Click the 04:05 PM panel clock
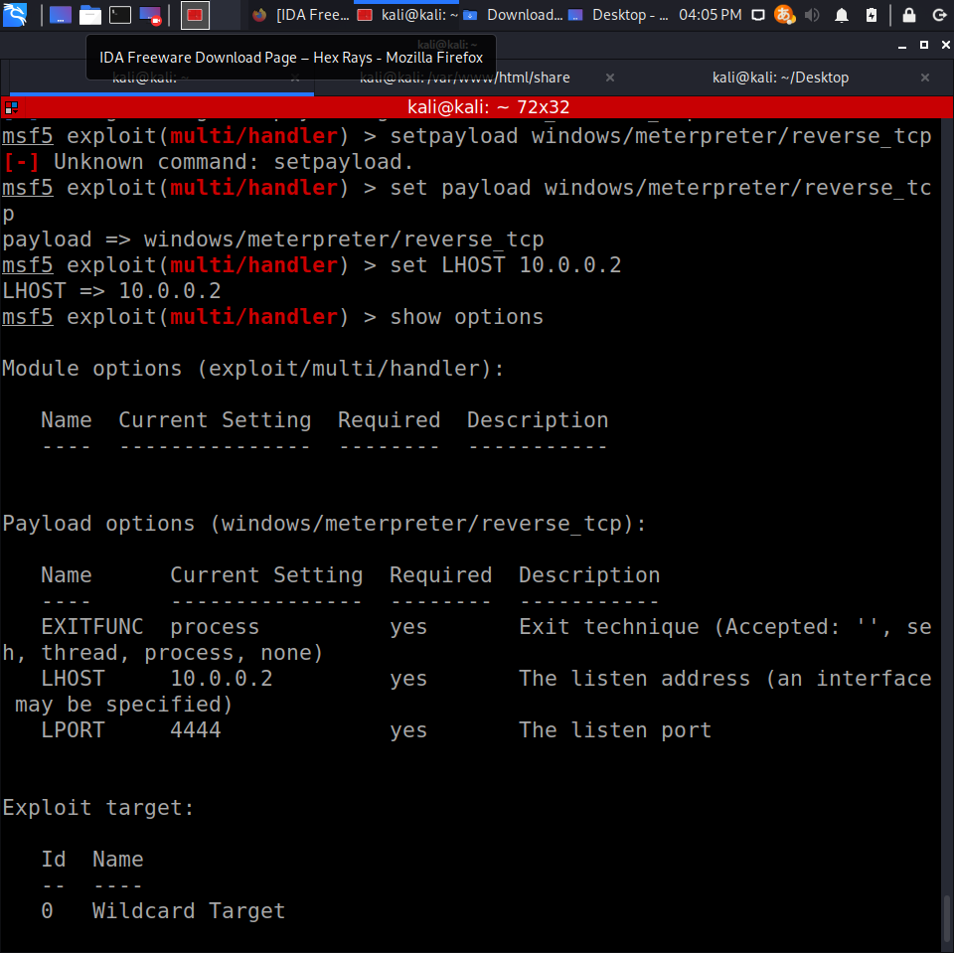Image resolution: width=954 pixels, height=953 pixels. (710, 15)
